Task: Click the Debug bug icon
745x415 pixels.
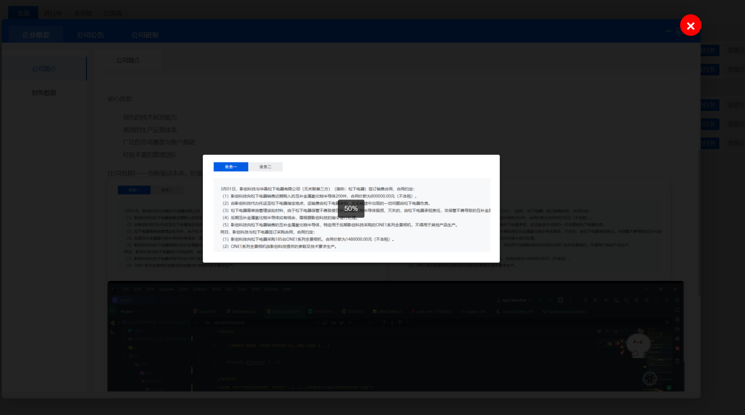Action: click(x=550, y=300)
